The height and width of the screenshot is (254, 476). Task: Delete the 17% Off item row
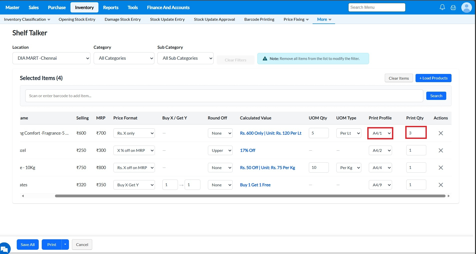tap(441, 150)
